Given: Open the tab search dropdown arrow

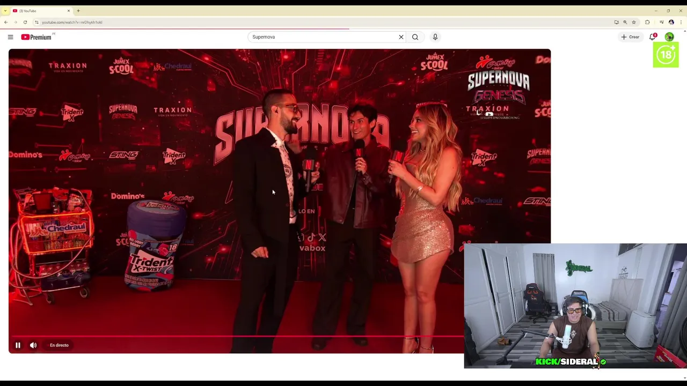Looking at the screenshot, I should 5,11.
